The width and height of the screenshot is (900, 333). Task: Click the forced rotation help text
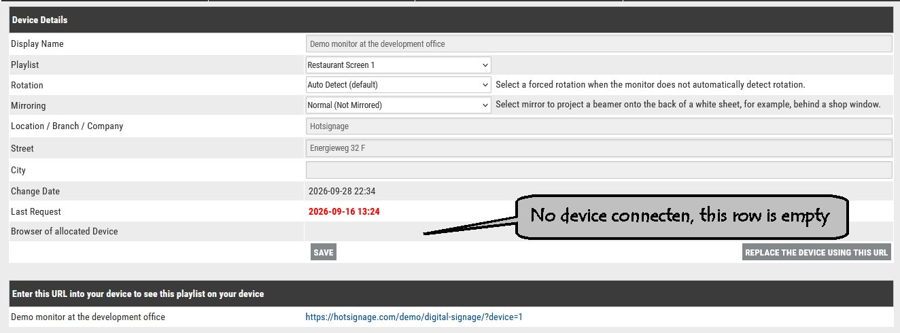point(651,85)
